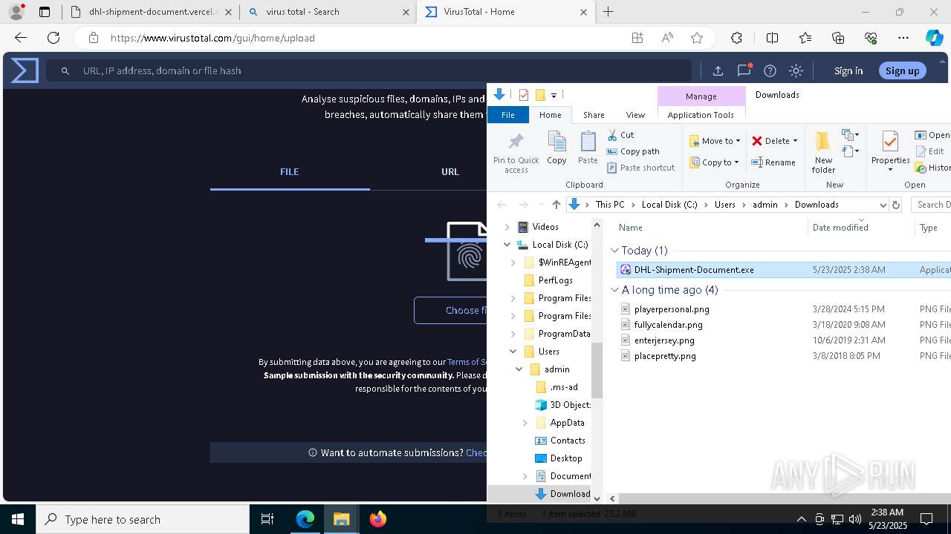Refresh the browser page
Screen dimensions: 951x534
(53, 38)
